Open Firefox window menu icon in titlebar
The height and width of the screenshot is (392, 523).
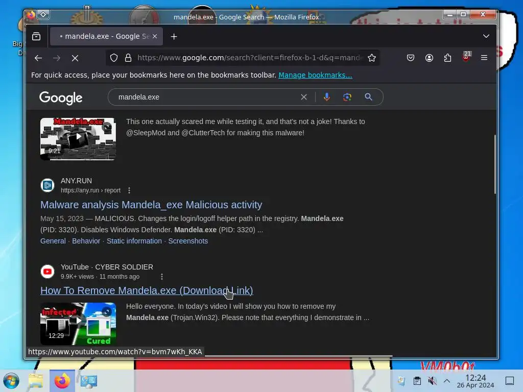[x=31, y=15]
